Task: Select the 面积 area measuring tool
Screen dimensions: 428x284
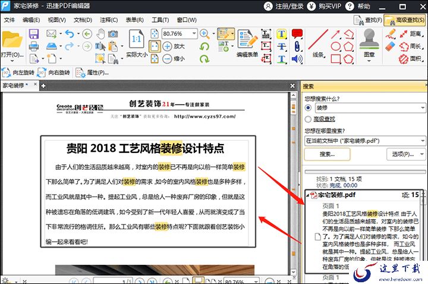Action: (411, 58)
